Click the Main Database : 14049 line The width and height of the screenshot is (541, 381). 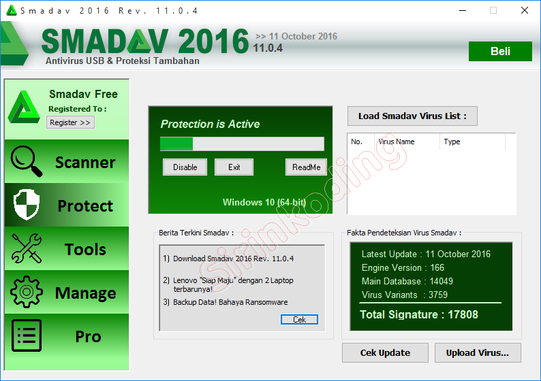click(x=407, y=282)
